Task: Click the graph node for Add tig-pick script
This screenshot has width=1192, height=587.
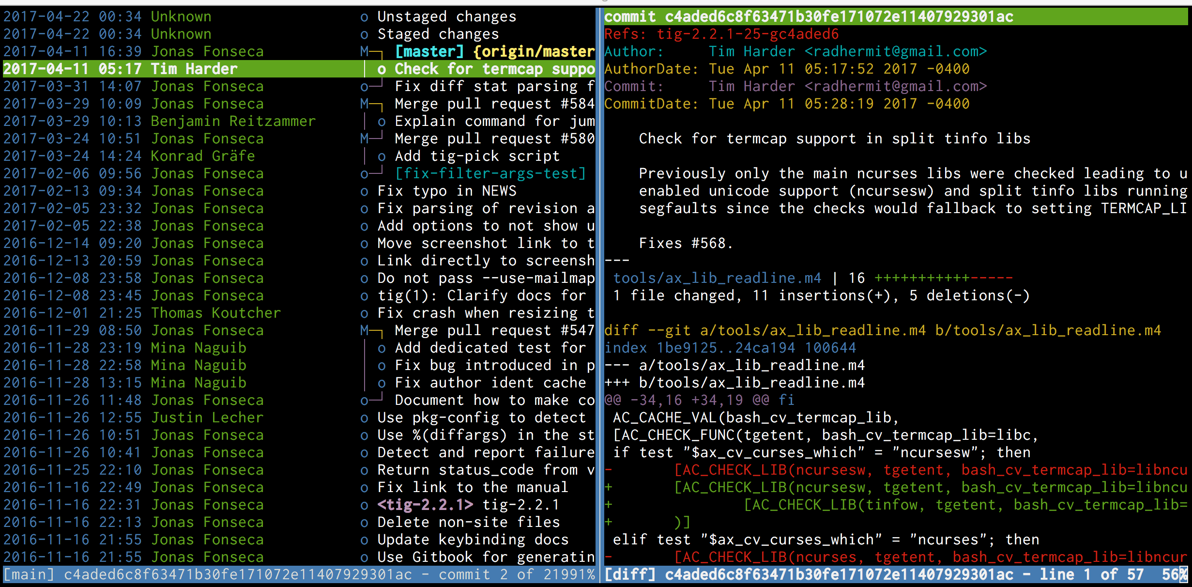Action: point(382,156)
